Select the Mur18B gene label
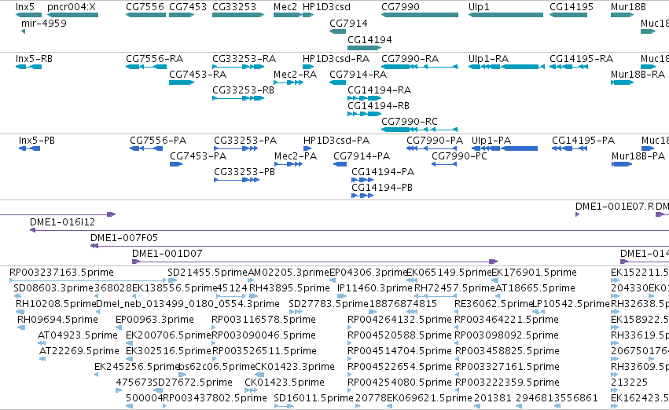Screen dimensions: 669x410 coord(628,7)
